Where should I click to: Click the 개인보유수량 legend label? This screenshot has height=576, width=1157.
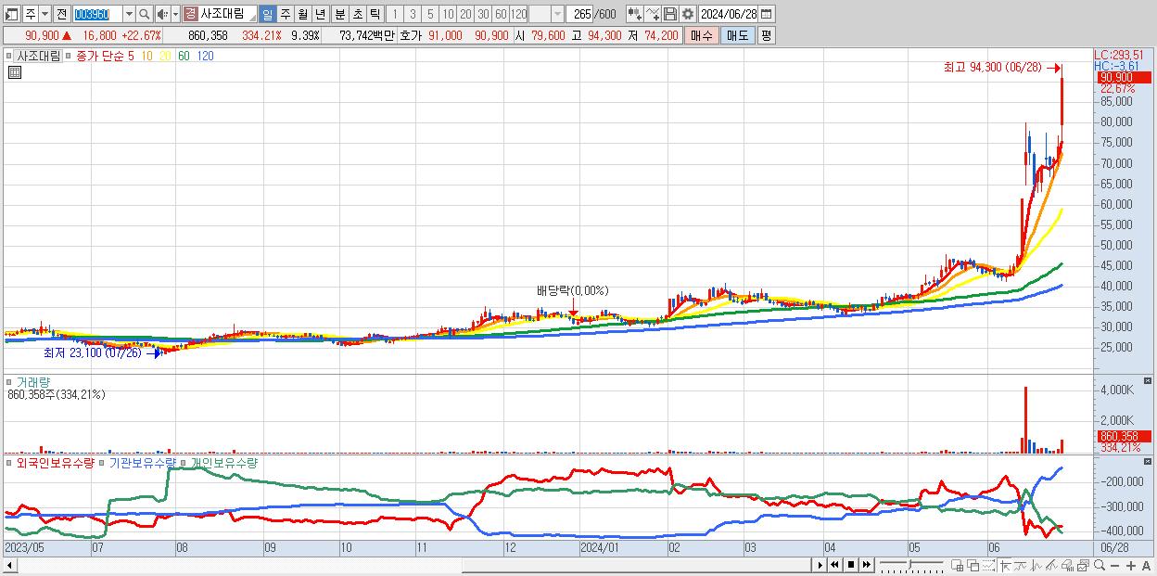click(224, 462)
